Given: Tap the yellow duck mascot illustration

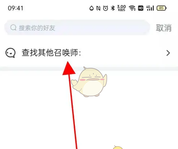Looking at the screenshot, I should pos(89,82).
